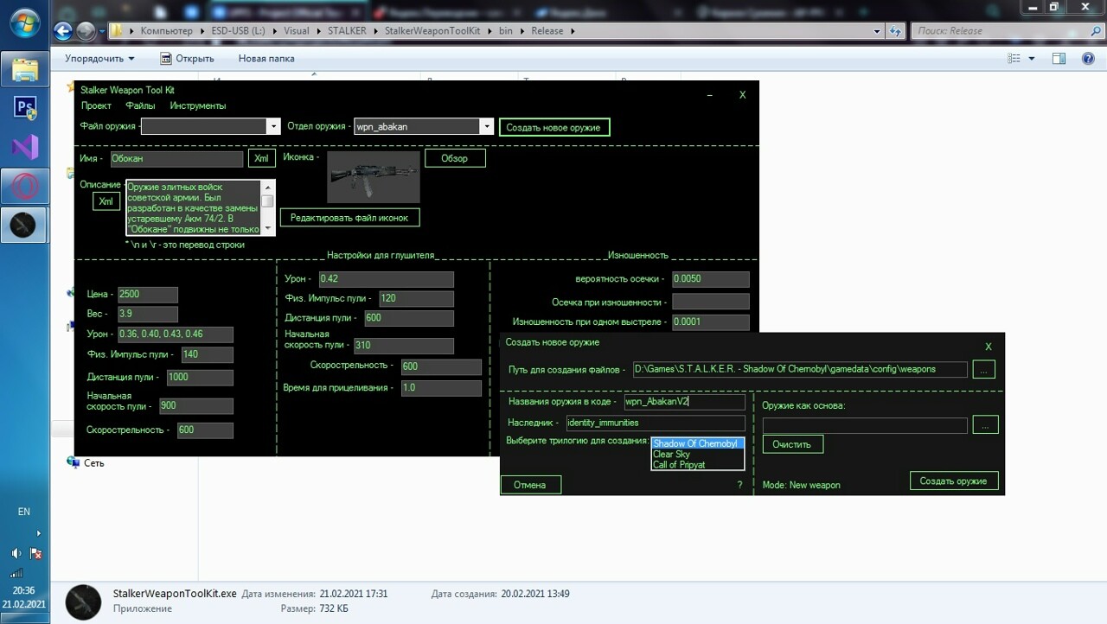Show hidden tray icons arrow

pos(37,533)
